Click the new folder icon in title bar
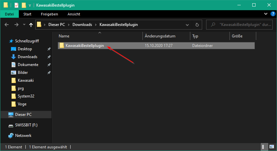Viewport: 277px width, 151px height. [24, 5]
